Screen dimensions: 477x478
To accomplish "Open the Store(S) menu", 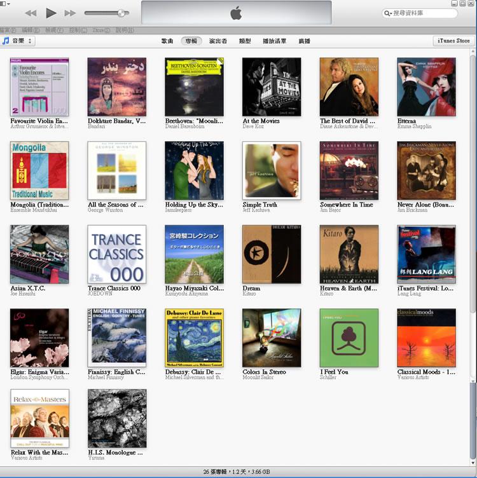I will point(101,30).
